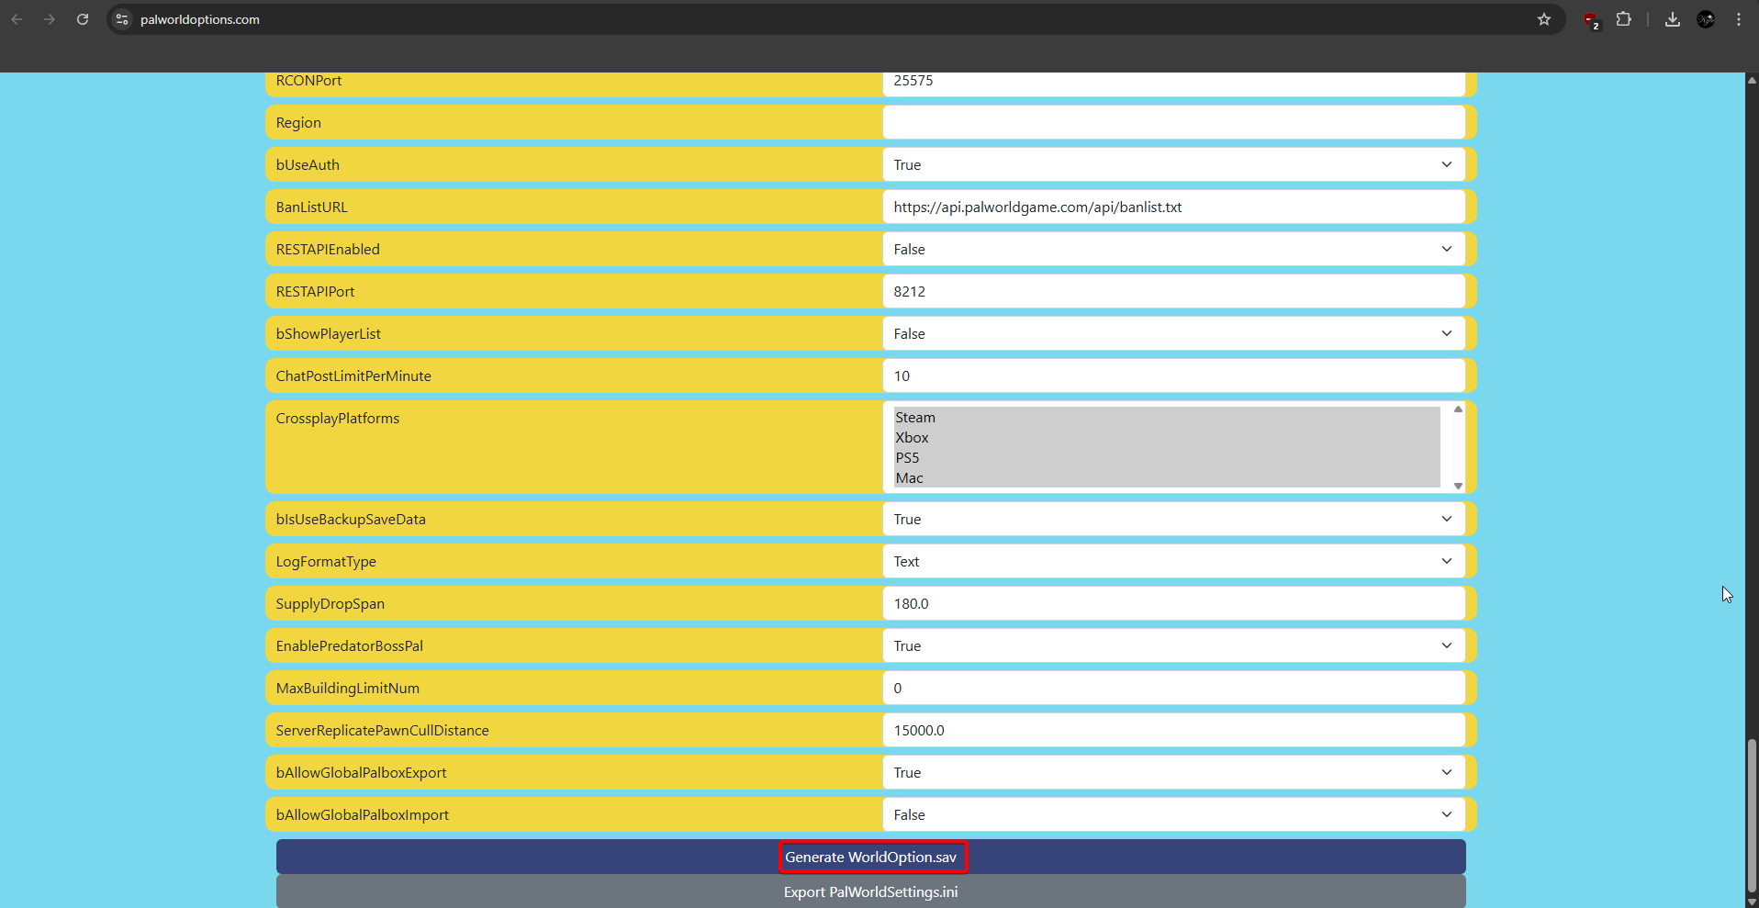Image resolution: width=1759 pixels, height=908 pixels.
Task: Click the browser reload page icon
Action: click(x=83, y=19)
